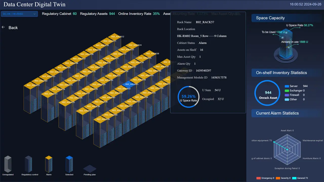Screen dimensions: 324x182
Task: Click the Asset Alert: 0 radar label
Action: coord(287,131)
